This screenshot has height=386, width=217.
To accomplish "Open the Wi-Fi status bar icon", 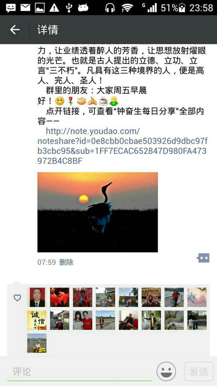I will coord(127,8).
